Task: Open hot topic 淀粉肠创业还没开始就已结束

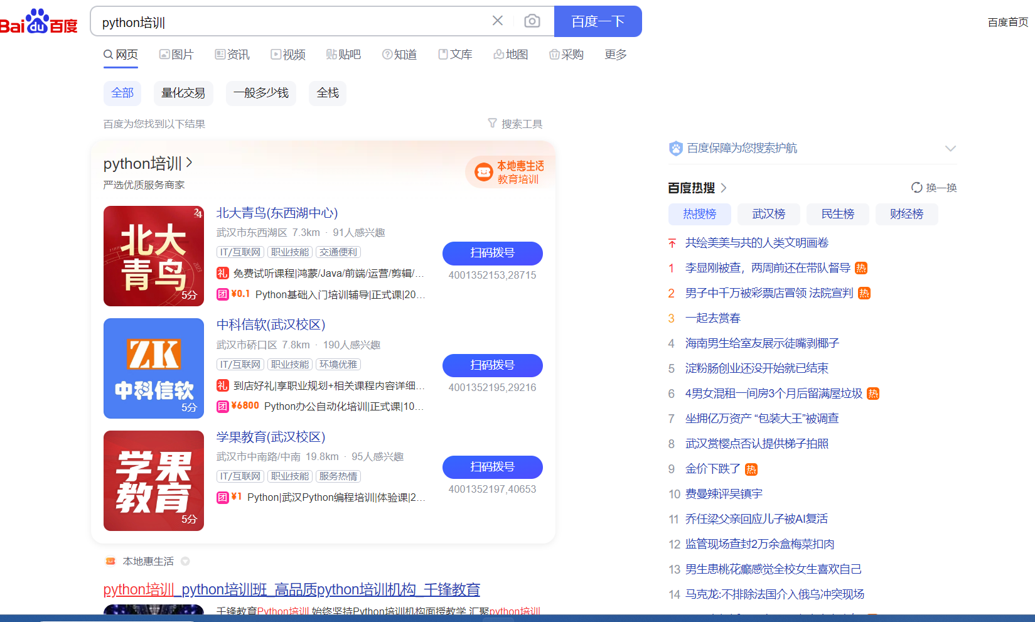Action: coord(757,368)
